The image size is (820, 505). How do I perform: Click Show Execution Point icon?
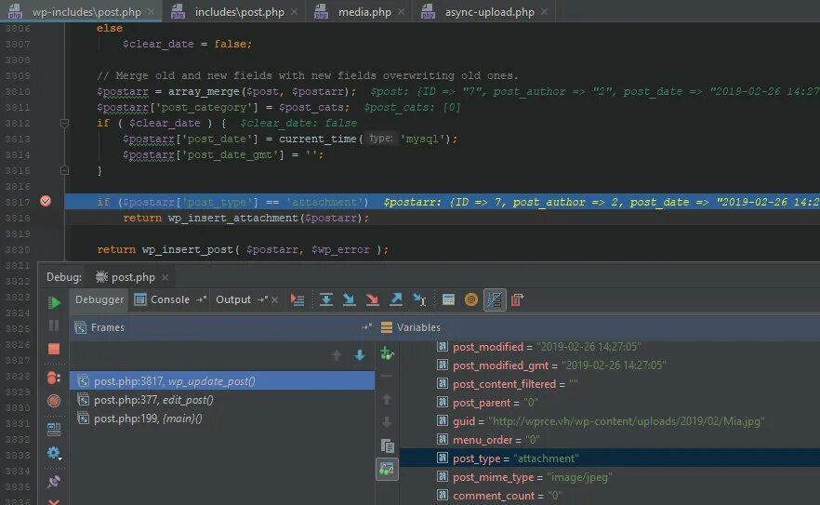[298, 299]
